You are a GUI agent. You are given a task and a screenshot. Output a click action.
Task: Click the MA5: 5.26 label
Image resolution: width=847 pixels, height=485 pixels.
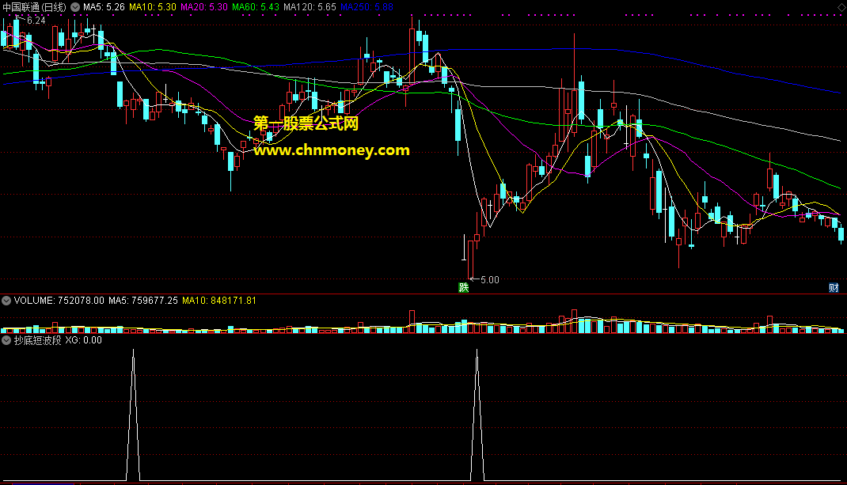[x=104, y=7]
